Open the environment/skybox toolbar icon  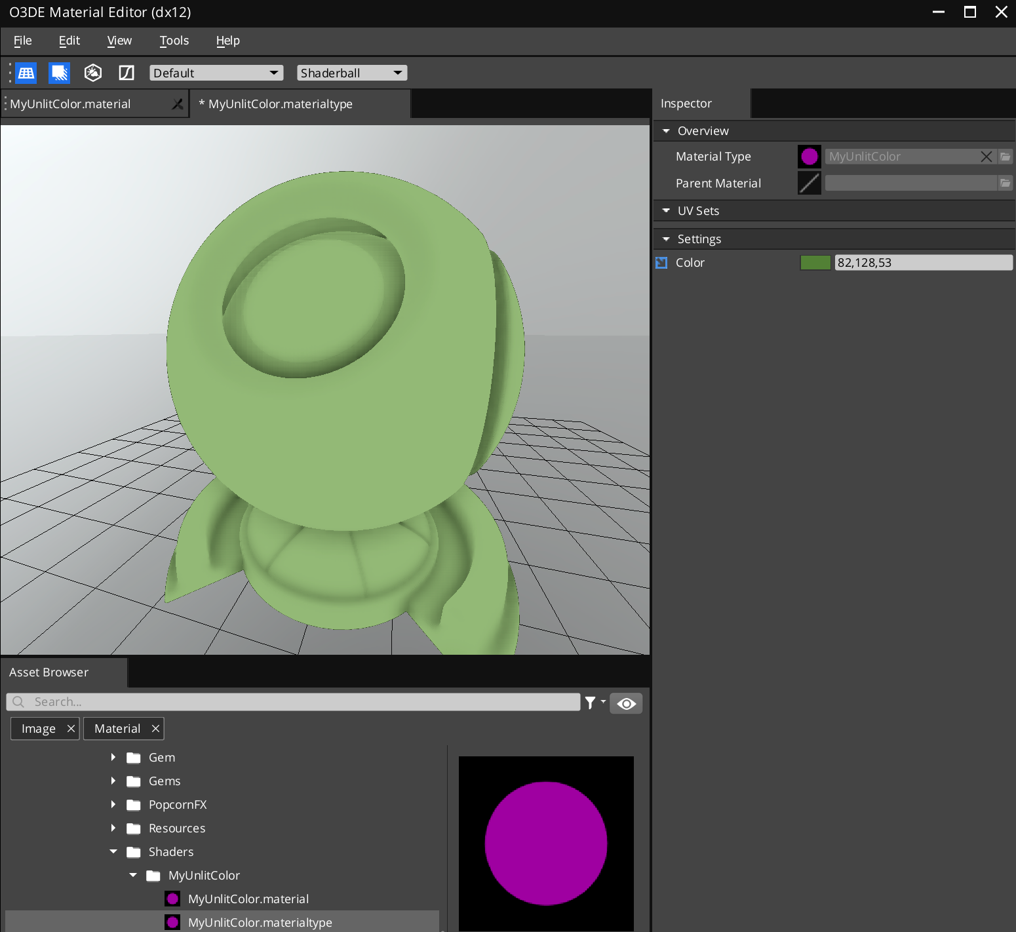[x=93, y=73]
